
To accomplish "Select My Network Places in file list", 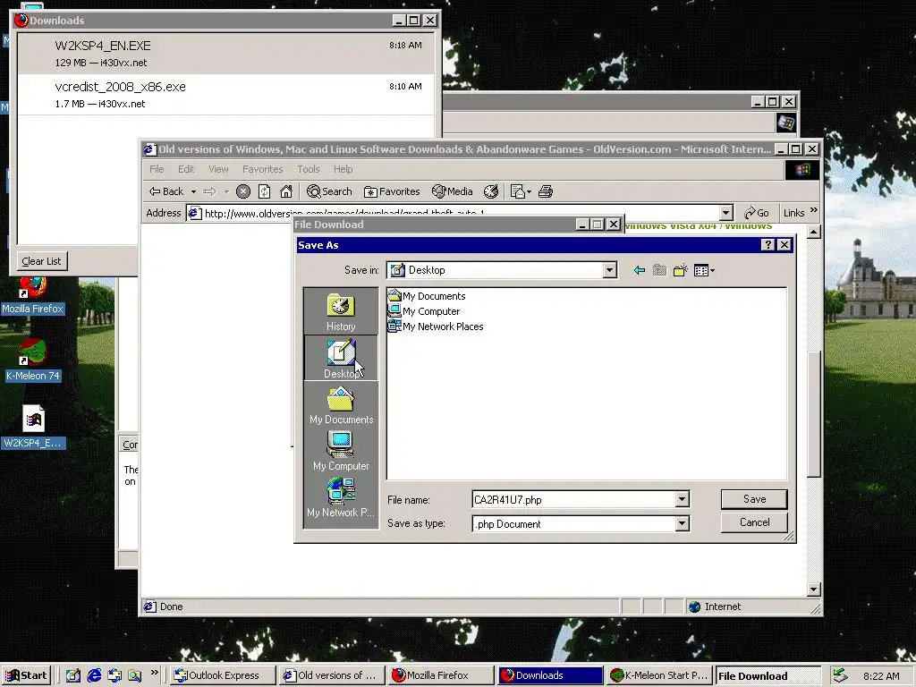I will click(436, 327).
